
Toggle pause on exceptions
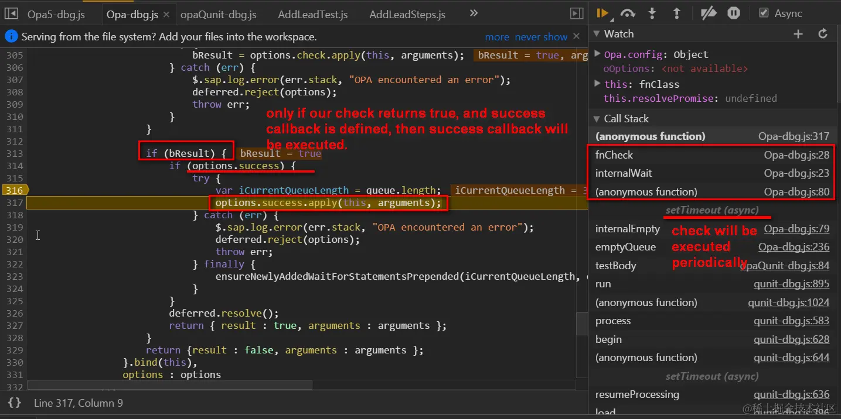733,13
